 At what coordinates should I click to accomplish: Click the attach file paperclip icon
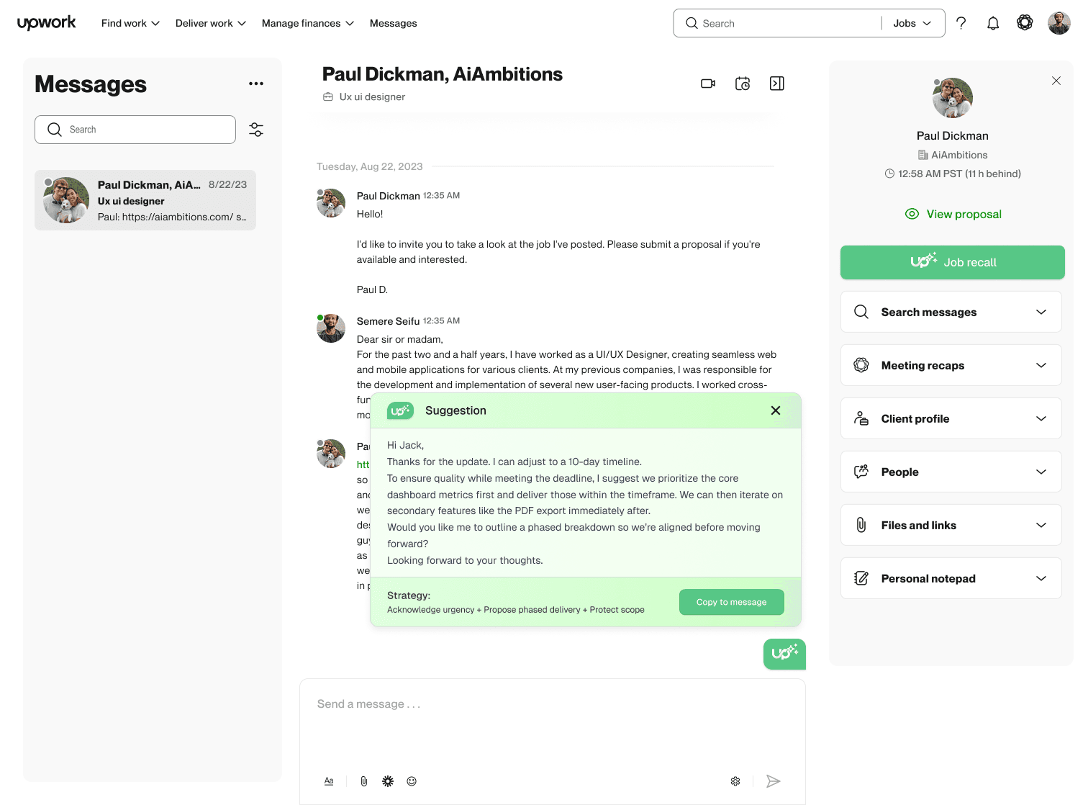(x=364, y=781)
